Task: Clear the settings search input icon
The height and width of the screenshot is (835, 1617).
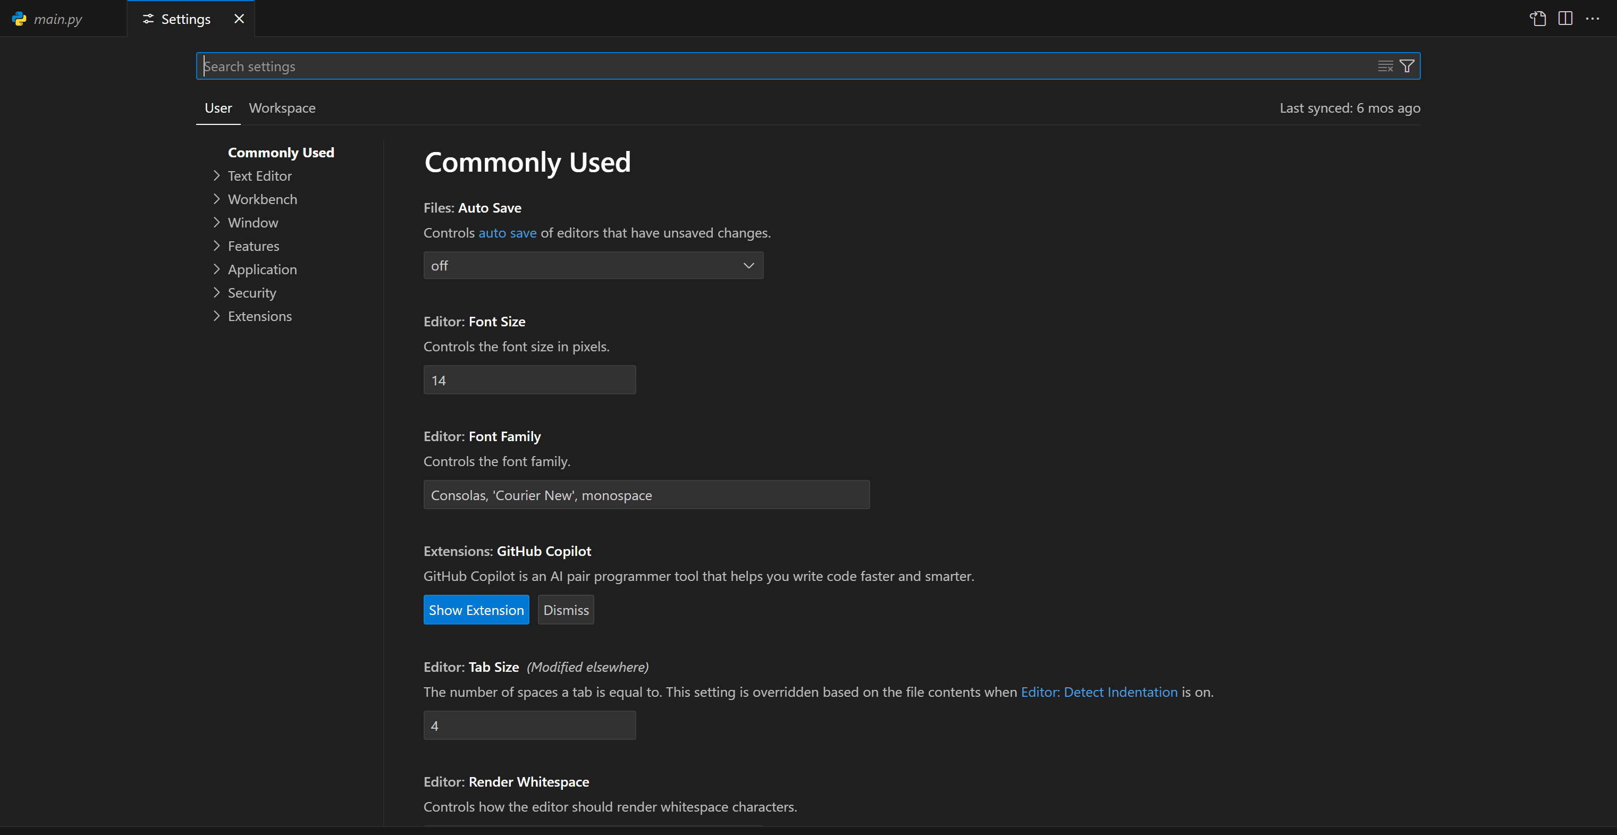Action: [x=1384, y=65]
